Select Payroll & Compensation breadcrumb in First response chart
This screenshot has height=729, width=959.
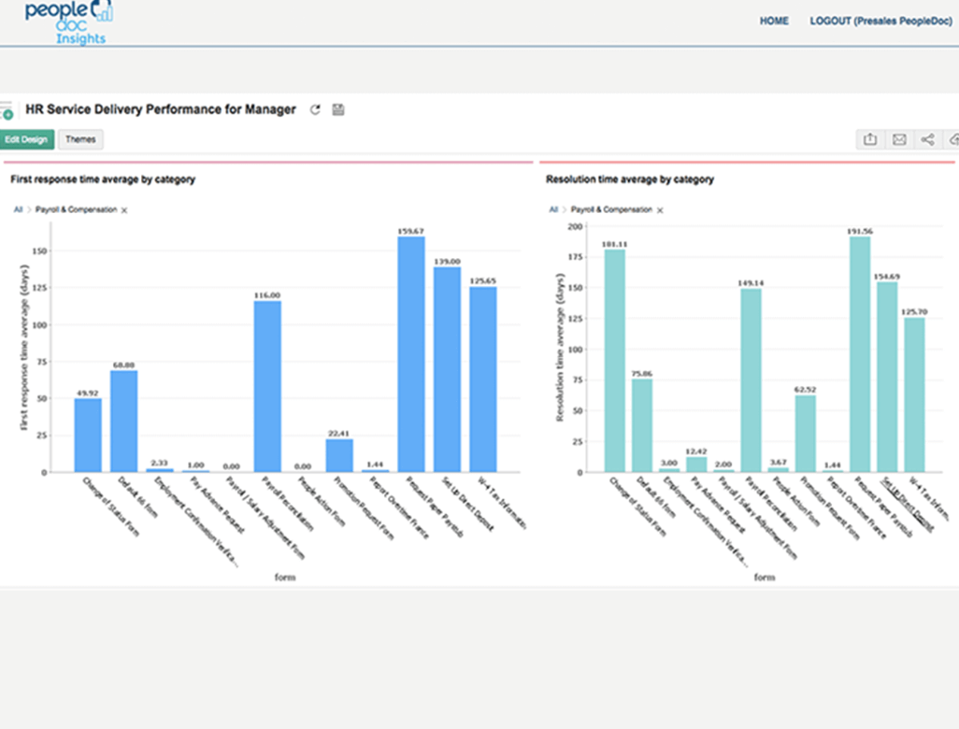point(76,209)
